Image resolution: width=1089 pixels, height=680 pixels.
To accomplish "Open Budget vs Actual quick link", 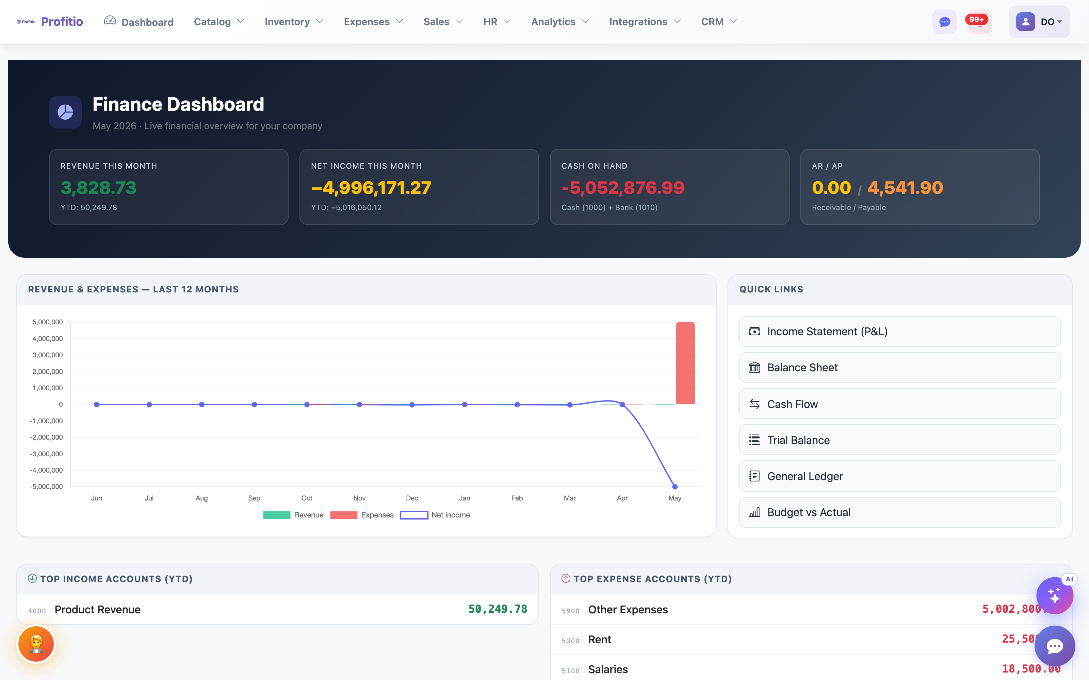I will pyautogui.click(x=899, y=512).
